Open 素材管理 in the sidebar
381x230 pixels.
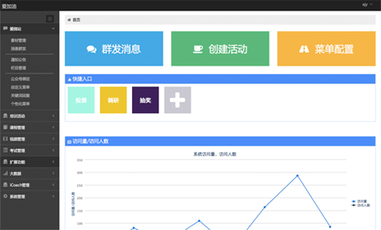19,40
